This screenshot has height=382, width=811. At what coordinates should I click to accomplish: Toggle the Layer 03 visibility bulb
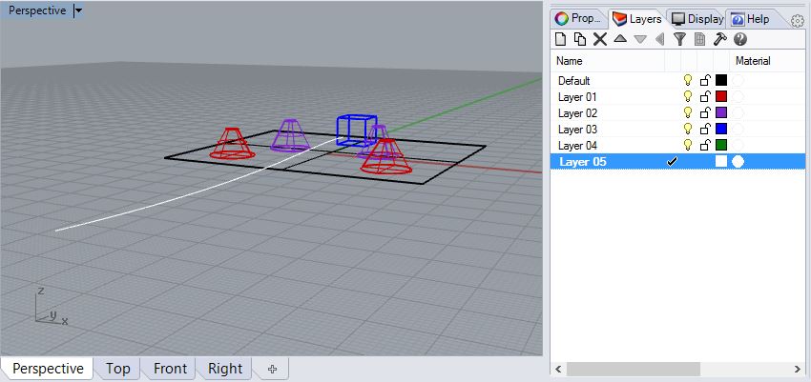pyautogui.click(x=688, y=129)
